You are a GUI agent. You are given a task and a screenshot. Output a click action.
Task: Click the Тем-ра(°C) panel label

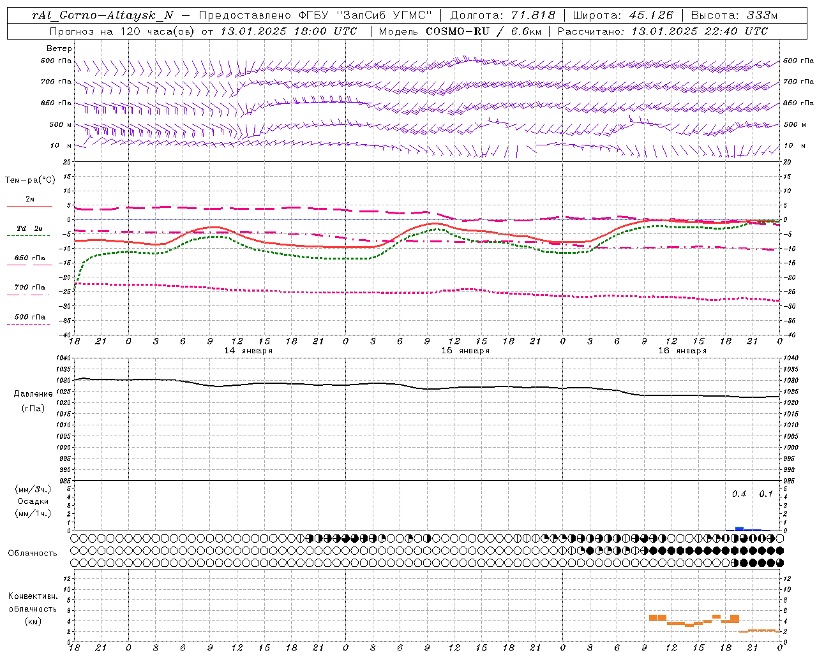[30, 180]
